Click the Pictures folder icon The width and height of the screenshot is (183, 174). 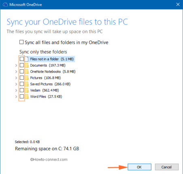(27, 78)
